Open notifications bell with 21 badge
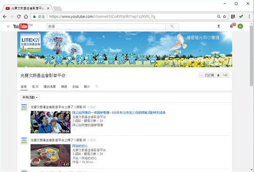The height and width of the screenshot is (172, 254). 232,26
